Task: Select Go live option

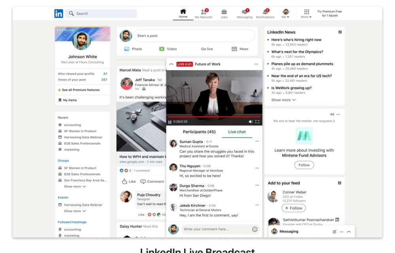Action: click(207, 49)
